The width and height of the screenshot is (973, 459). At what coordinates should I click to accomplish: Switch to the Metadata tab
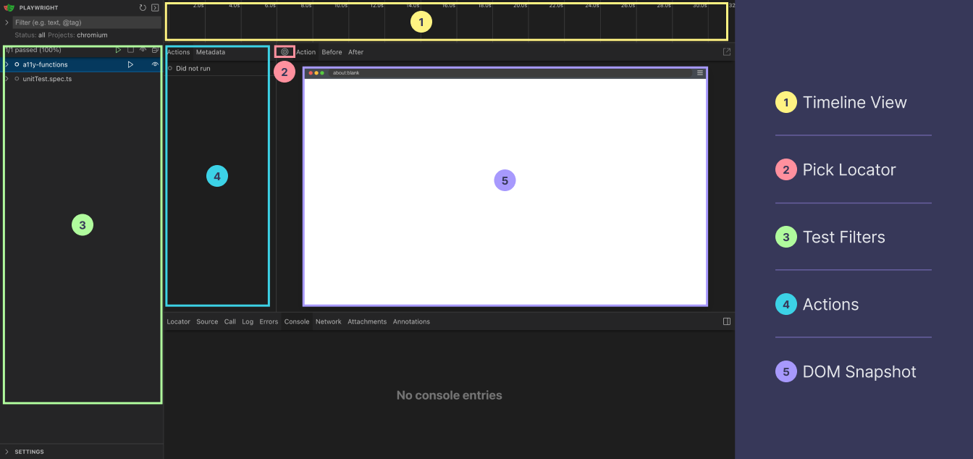coord(210,52)
